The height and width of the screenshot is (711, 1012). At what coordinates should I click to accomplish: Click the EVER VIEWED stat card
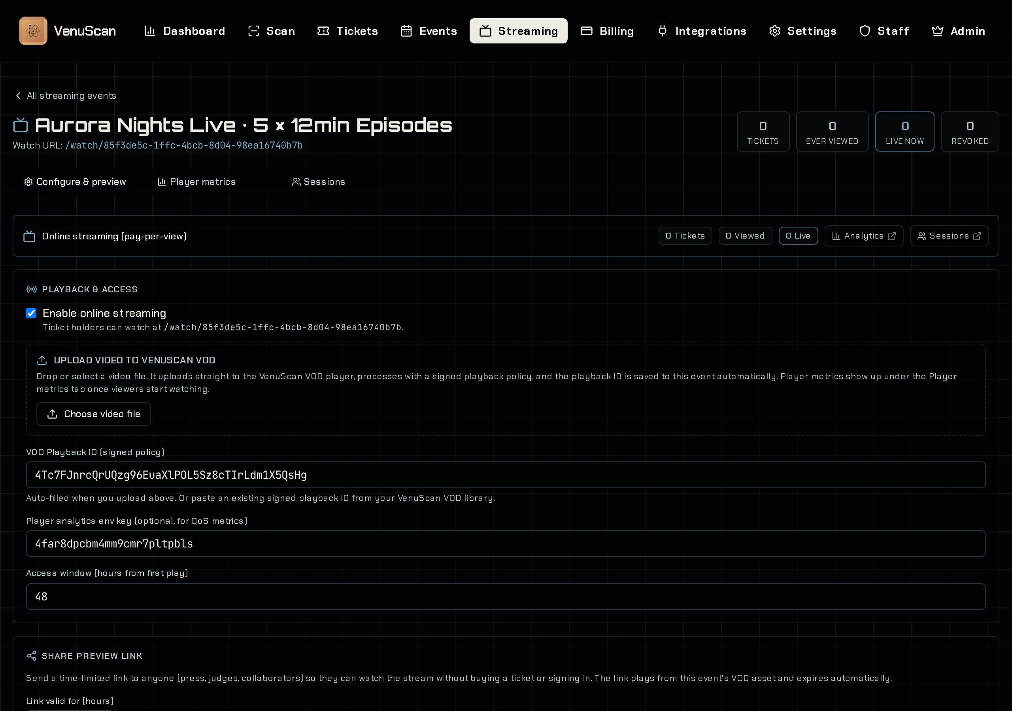[832, 132]
